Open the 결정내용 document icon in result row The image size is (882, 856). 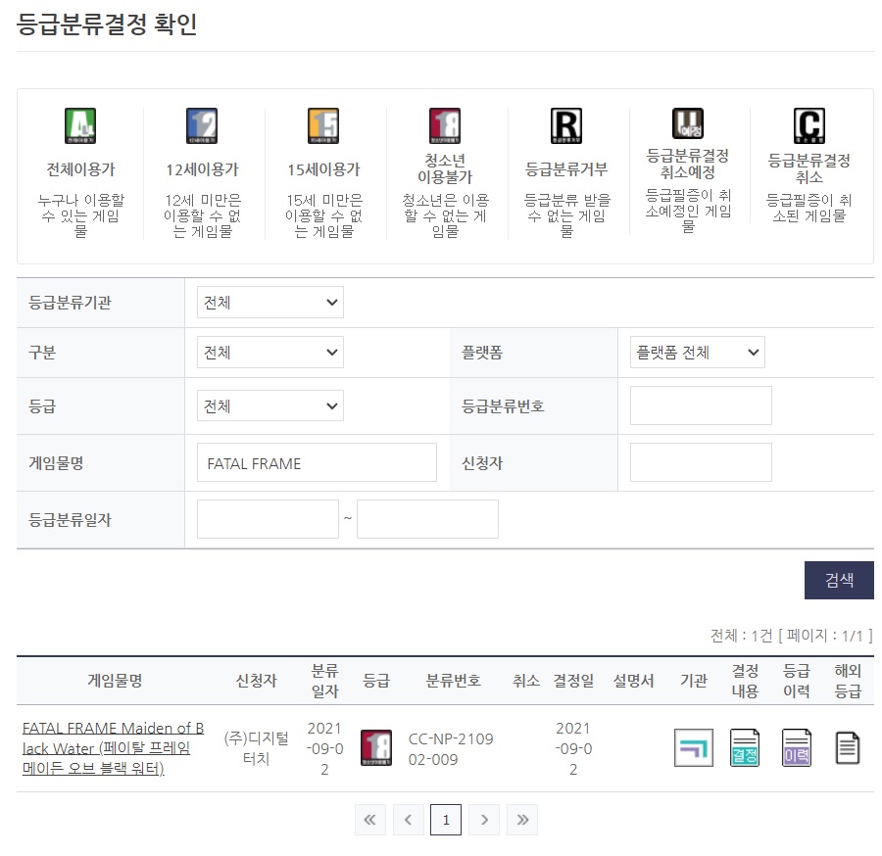click(x=745, y=748)
